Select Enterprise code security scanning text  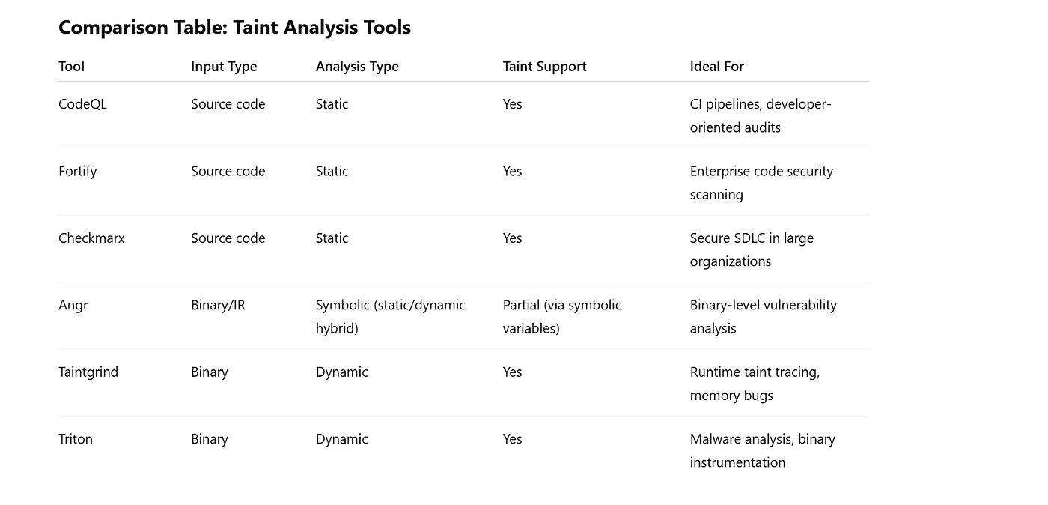761,182
